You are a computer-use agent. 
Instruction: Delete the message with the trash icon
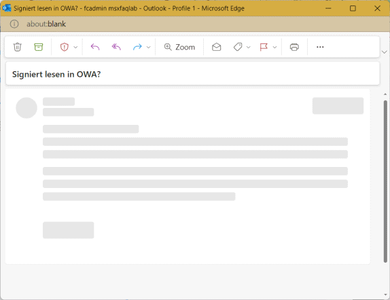pos(18,47)
